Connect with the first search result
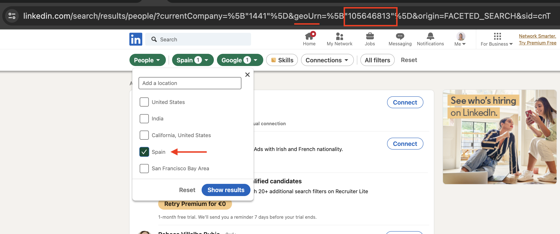Screen dimensions: 560x234 click(405, 102)
